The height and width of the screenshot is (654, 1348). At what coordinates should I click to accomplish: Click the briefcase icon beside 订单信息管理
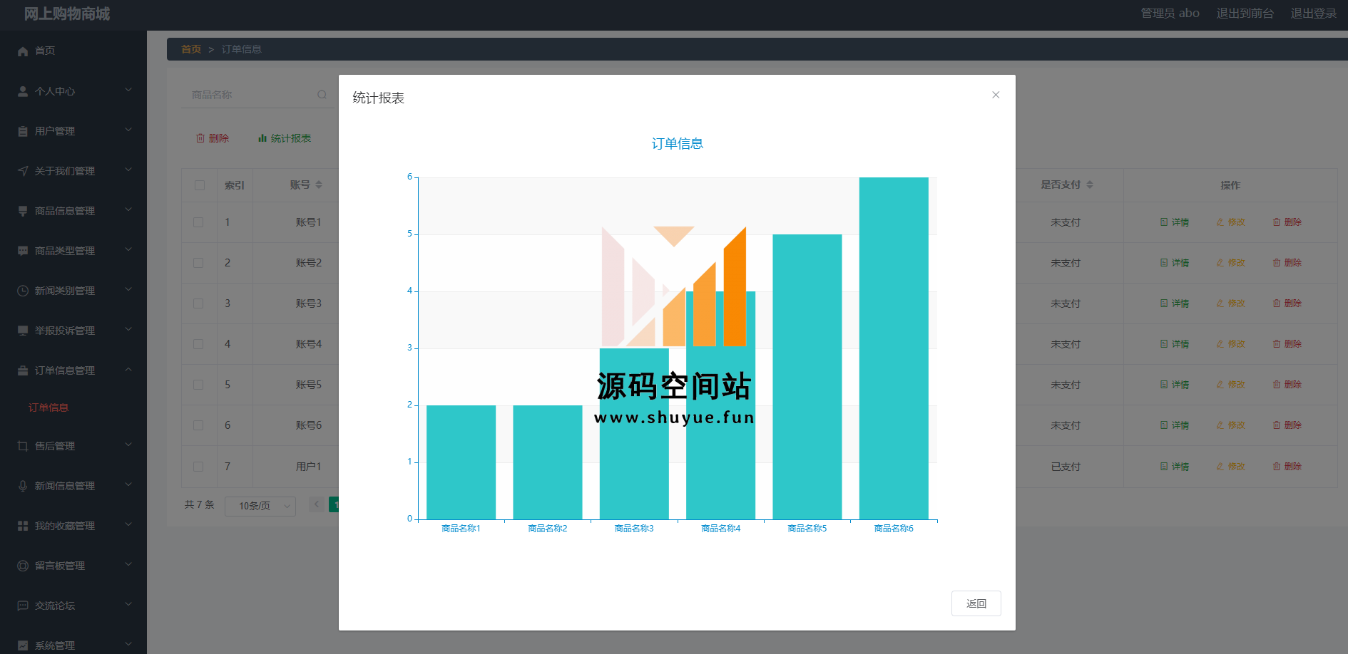click(23, 370)
